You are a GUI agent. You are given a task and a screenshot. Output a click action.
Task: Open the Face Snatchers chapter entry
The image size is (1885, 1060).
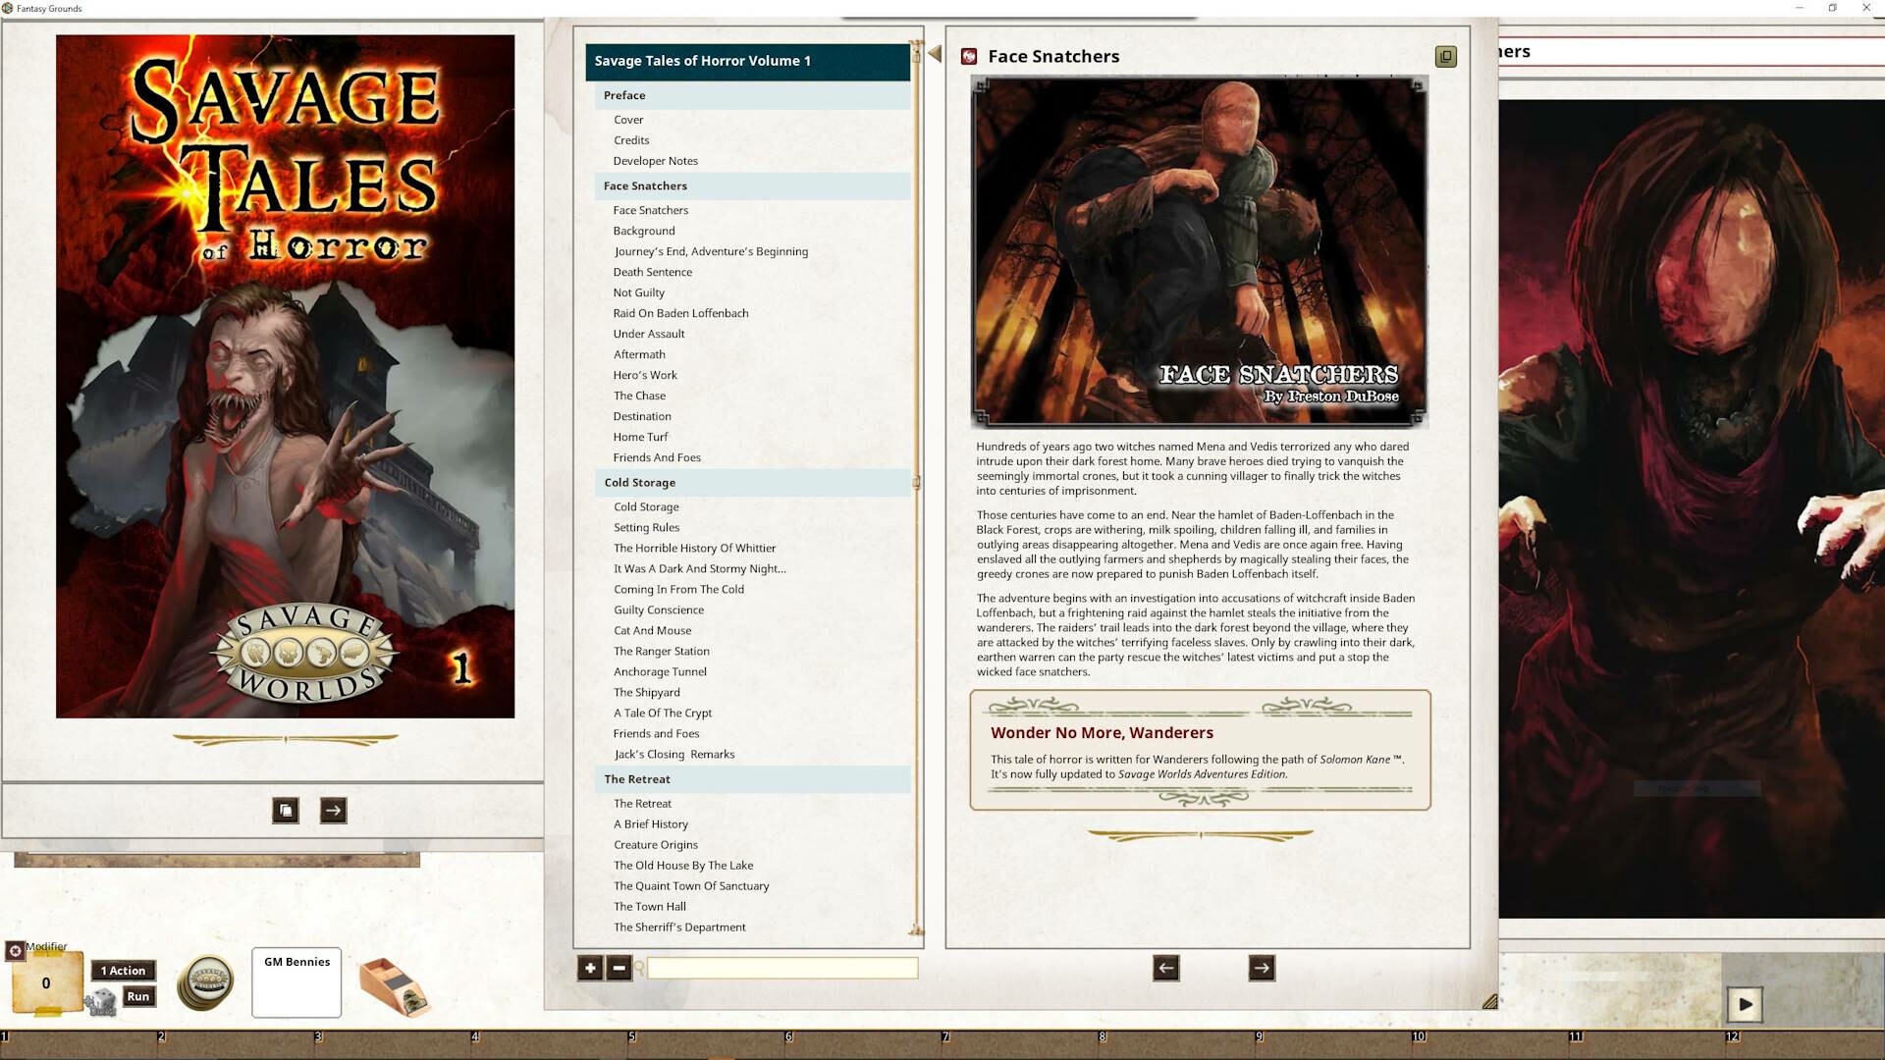click(649, 209)
